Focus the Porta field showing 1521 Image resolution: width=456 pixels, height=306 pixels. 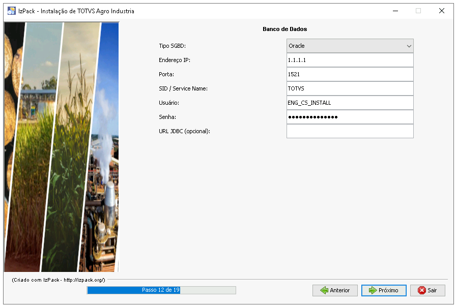coord(350,74)
